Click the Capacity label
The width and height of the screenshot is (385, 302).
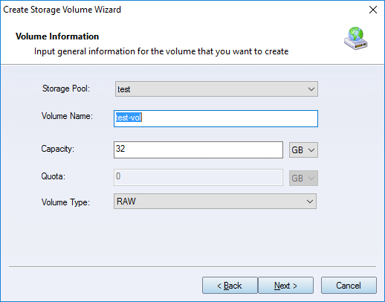pyautogui.click(x=57, y=149)
